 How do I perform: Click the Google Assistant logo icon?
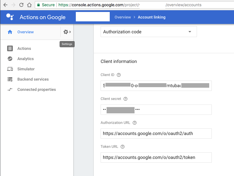10,17
